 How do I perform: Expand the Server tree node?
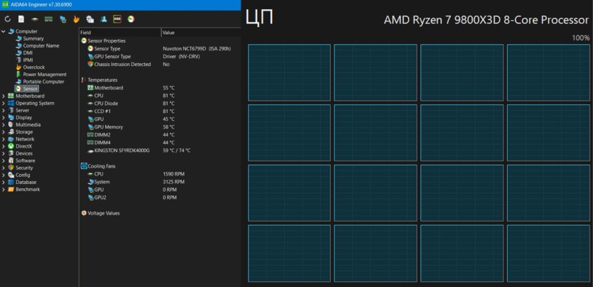pyautogui.click(x=4, y=110)
